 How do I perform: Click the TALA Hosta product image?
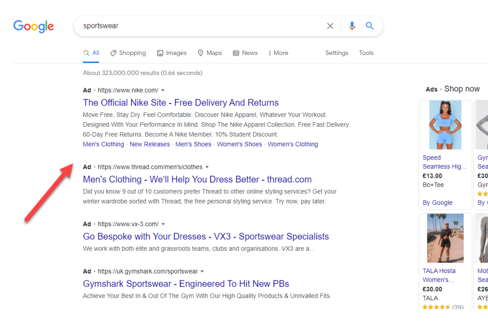445,238
